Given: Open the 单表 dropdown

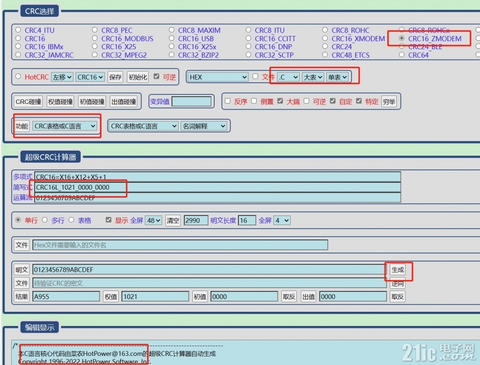Looking at the screenshot, I should pyautogui.click(x=337, y=77).
